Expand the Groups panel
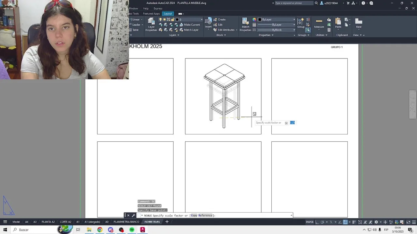 tap(303, 35)
